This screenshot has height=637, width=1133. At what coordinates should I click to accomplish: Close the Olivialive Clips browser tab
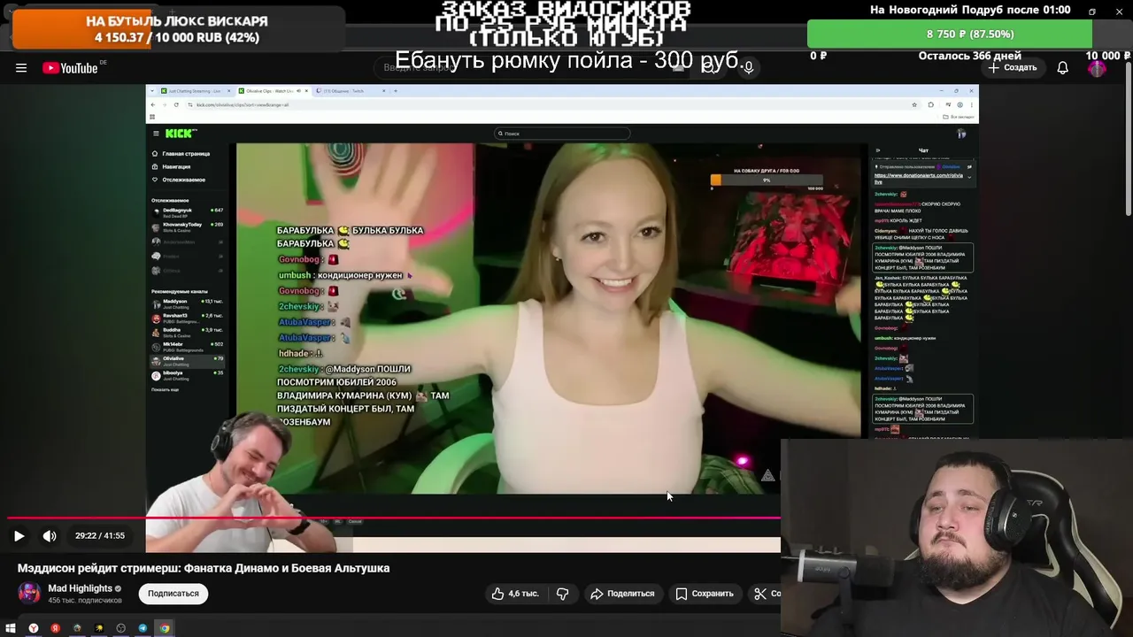[305, 91]
